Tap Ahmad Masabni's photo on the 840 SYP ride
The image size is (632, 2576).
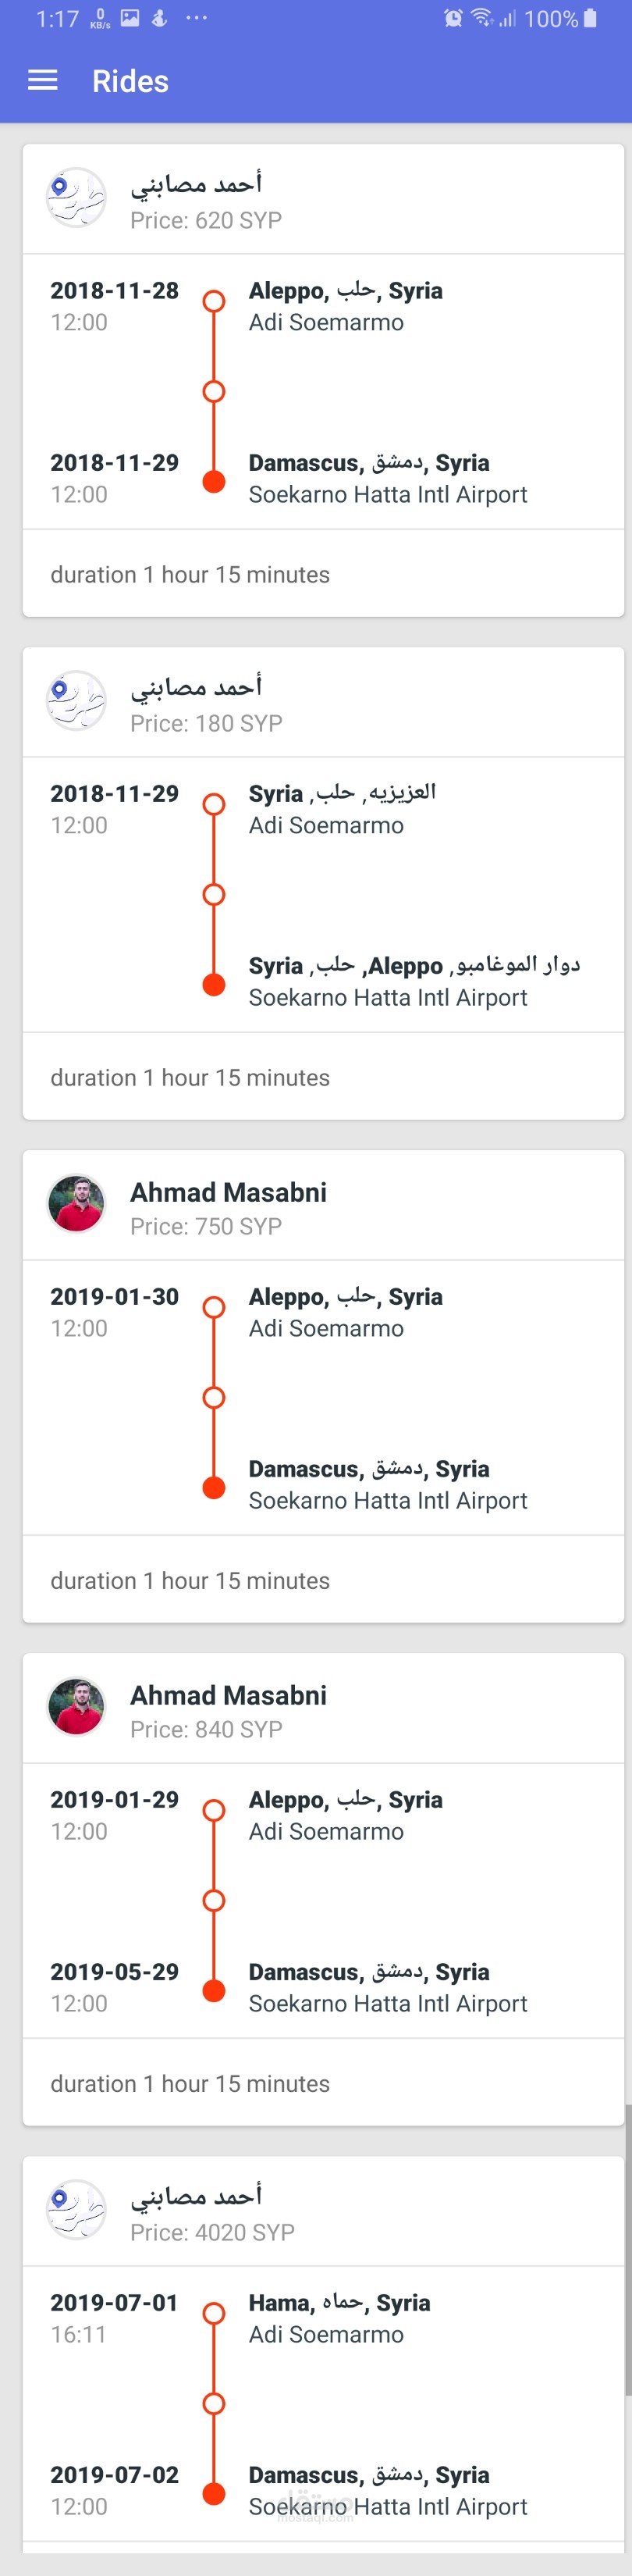point(76,1706)
